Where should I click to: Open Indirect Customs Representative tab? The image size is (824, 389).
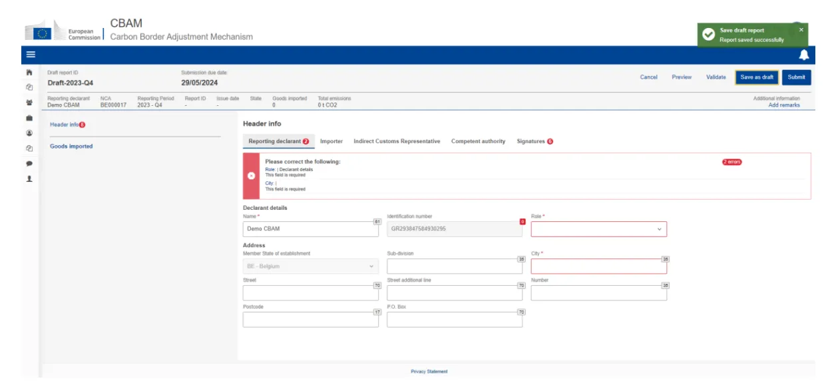tap(397, 141)
